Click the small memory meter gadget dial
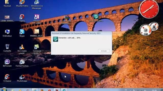 [154, 26]
